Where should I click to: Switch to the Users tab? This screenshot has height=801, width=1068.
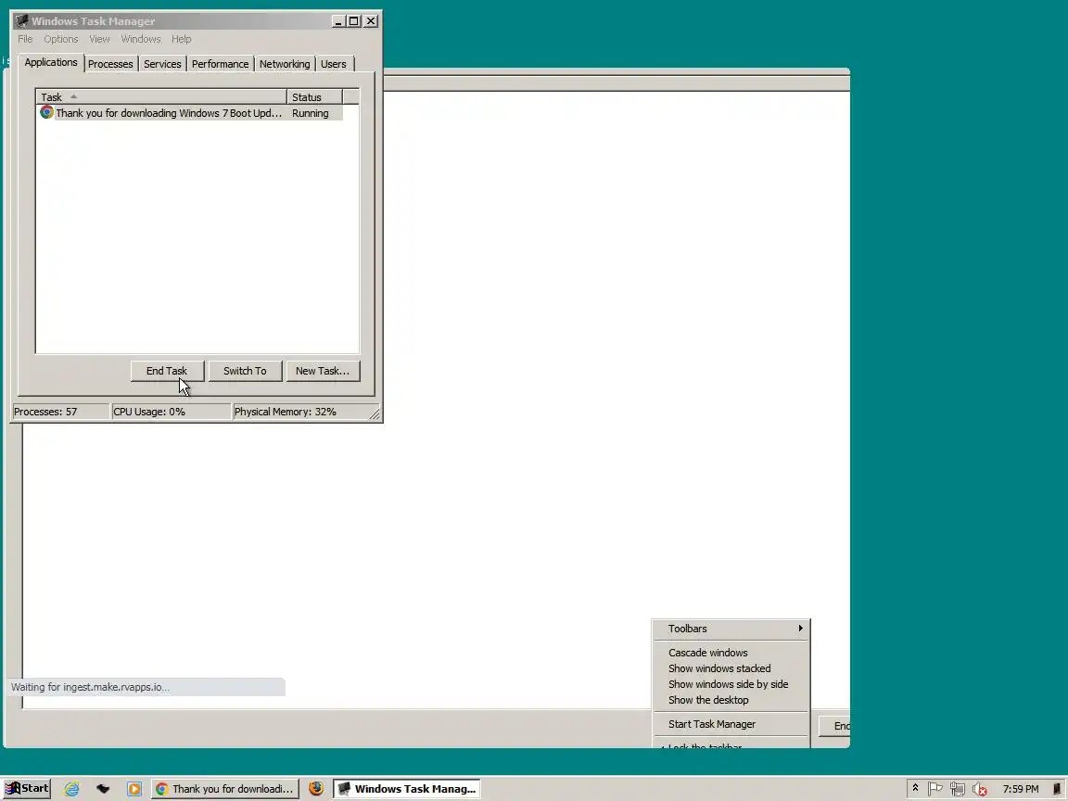coord(334,64)
